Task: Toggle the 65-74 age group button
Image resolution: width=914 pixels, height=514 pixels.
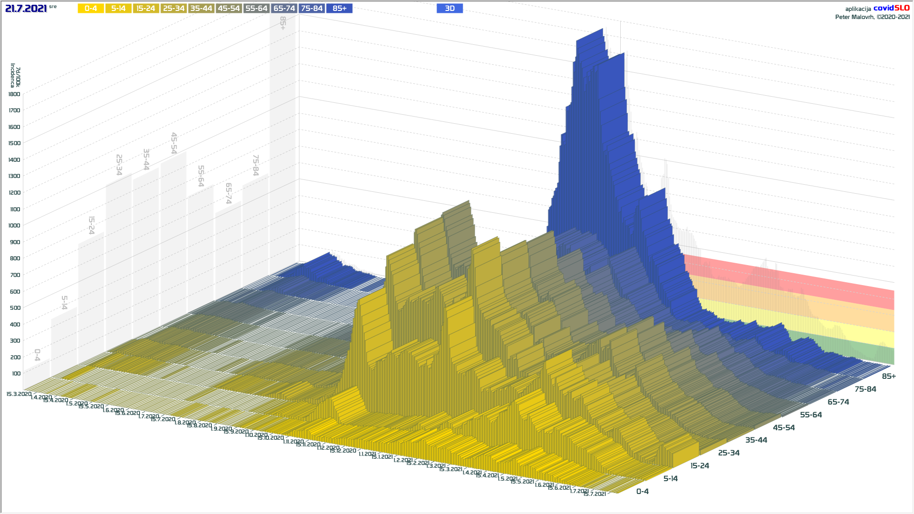Action: 284,9
